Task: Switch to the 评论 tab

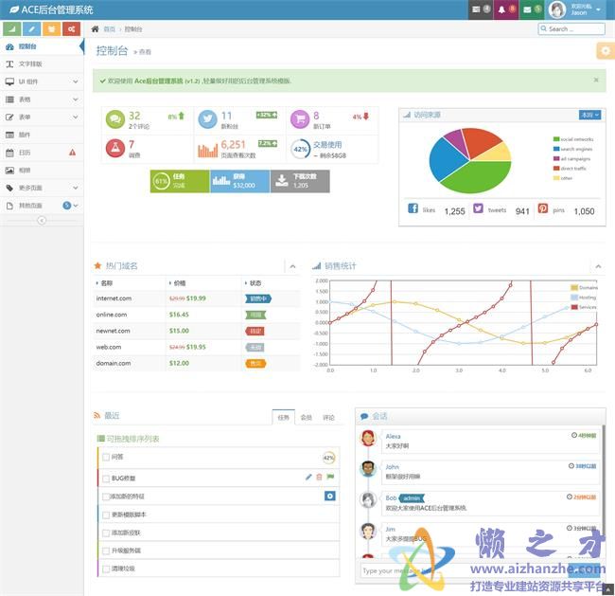Action: (x=328, y=417)
